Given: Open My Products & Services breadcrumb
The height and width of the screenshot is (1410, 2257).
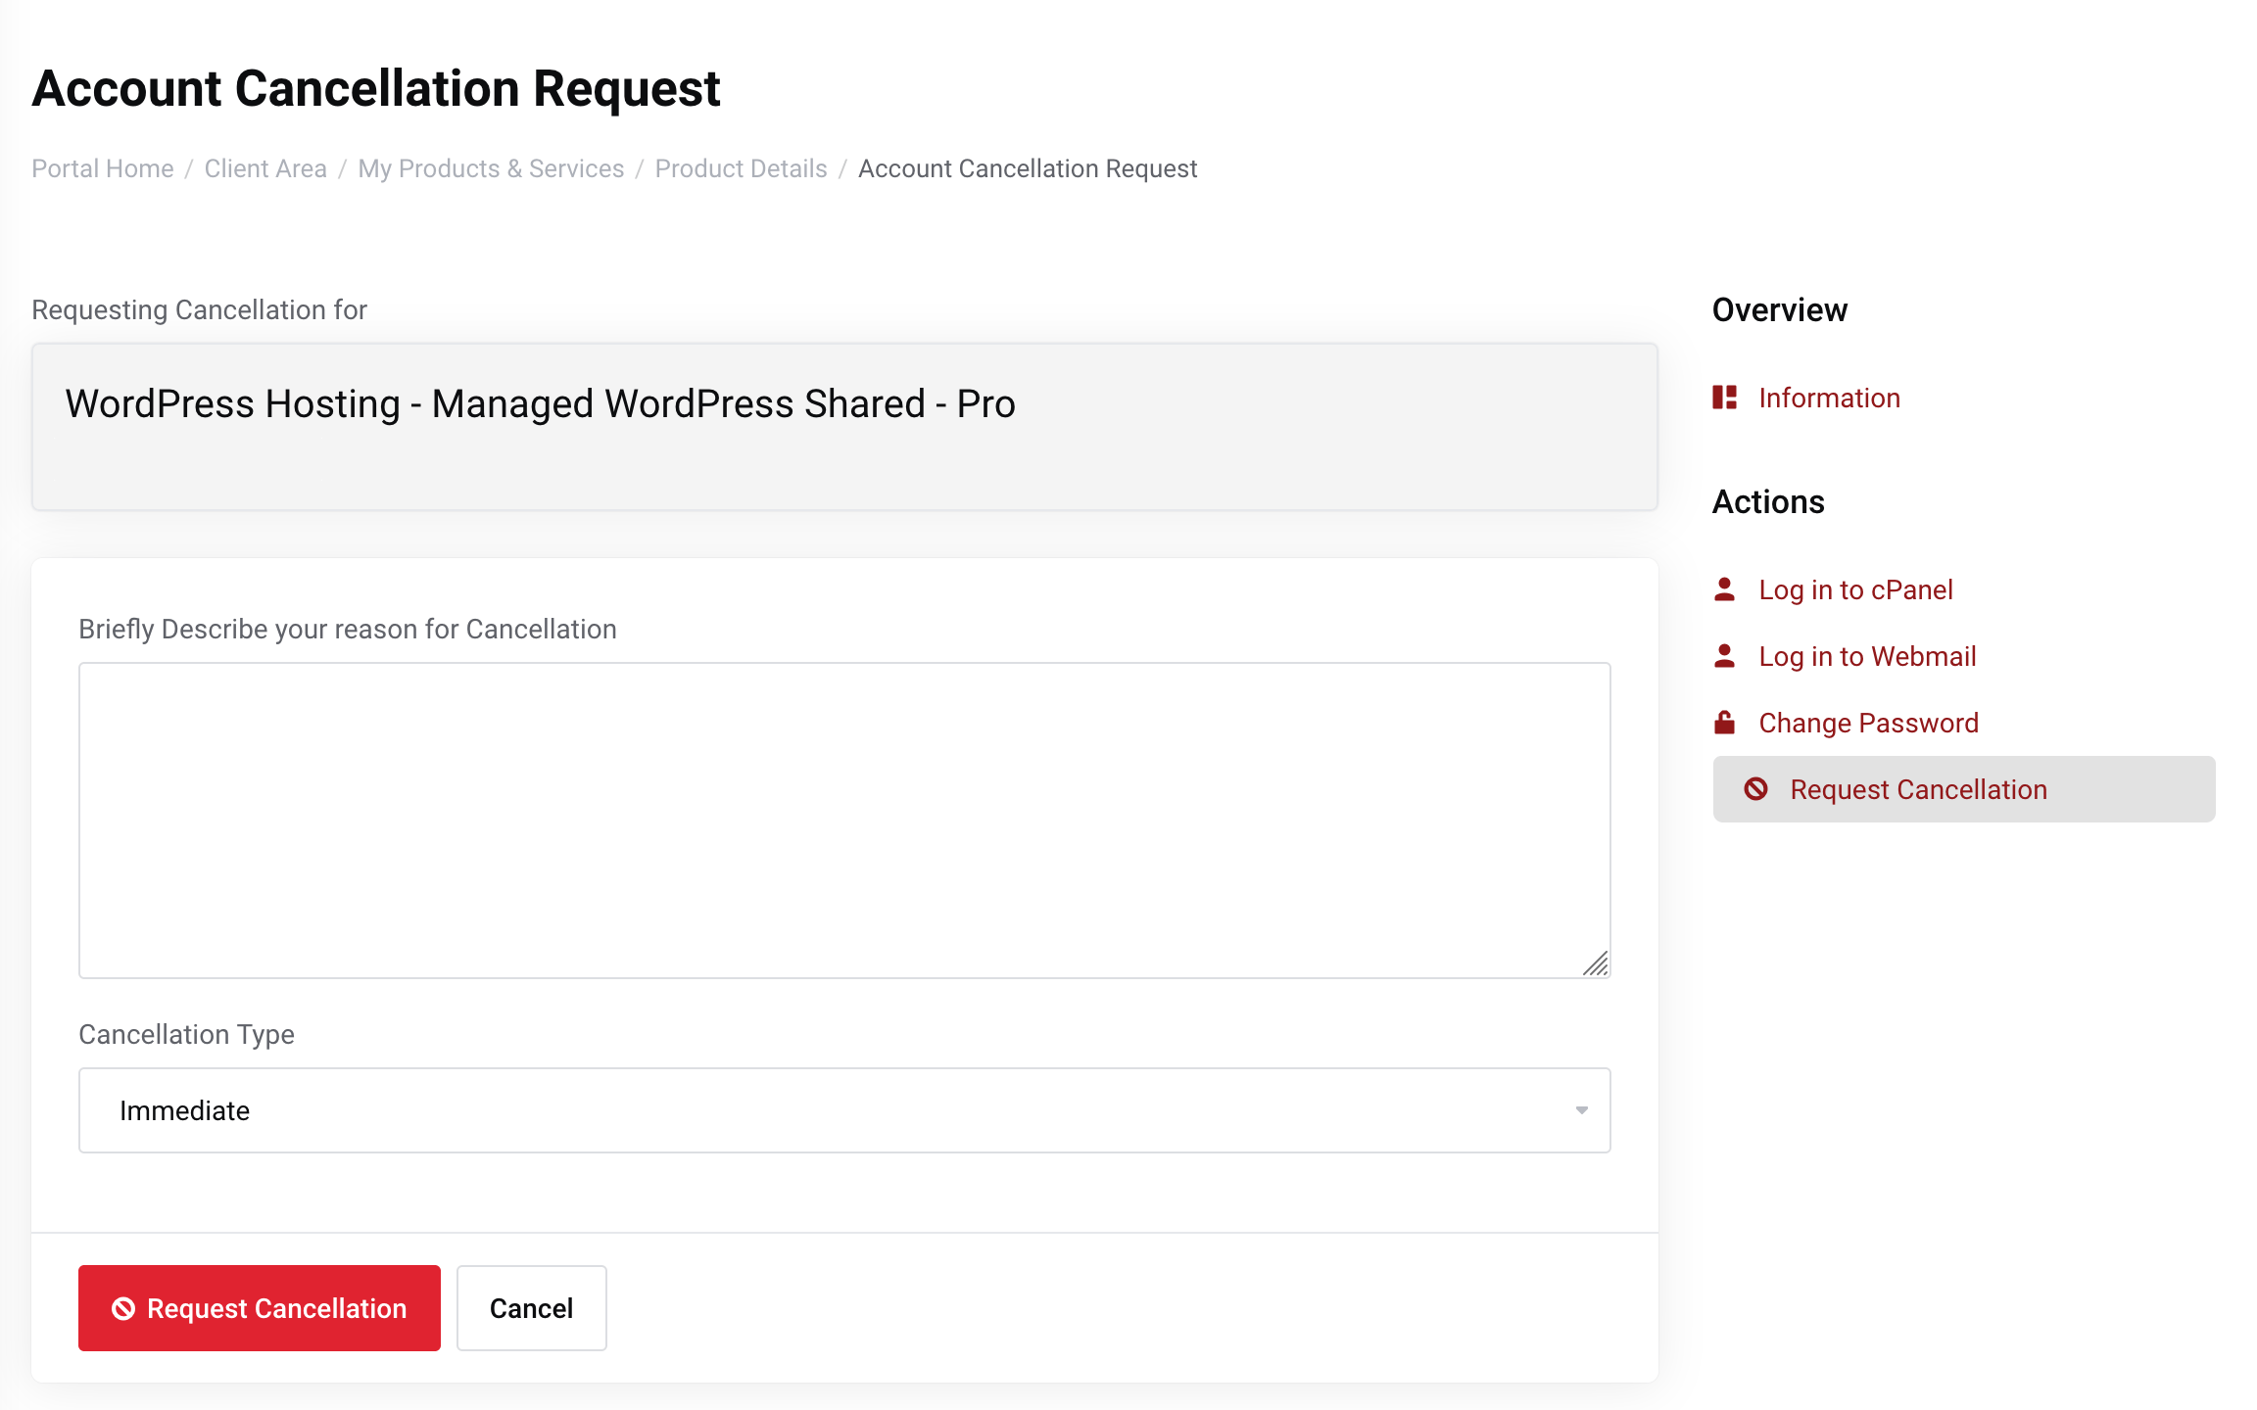Looking at the screenshot, I should 491,168.
